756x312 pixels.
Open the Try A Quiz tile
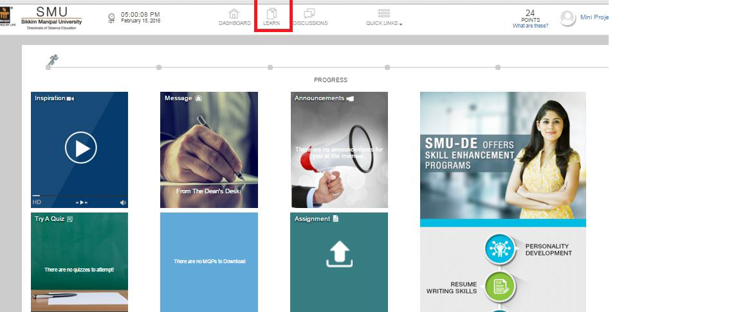(x=79, y=262)
